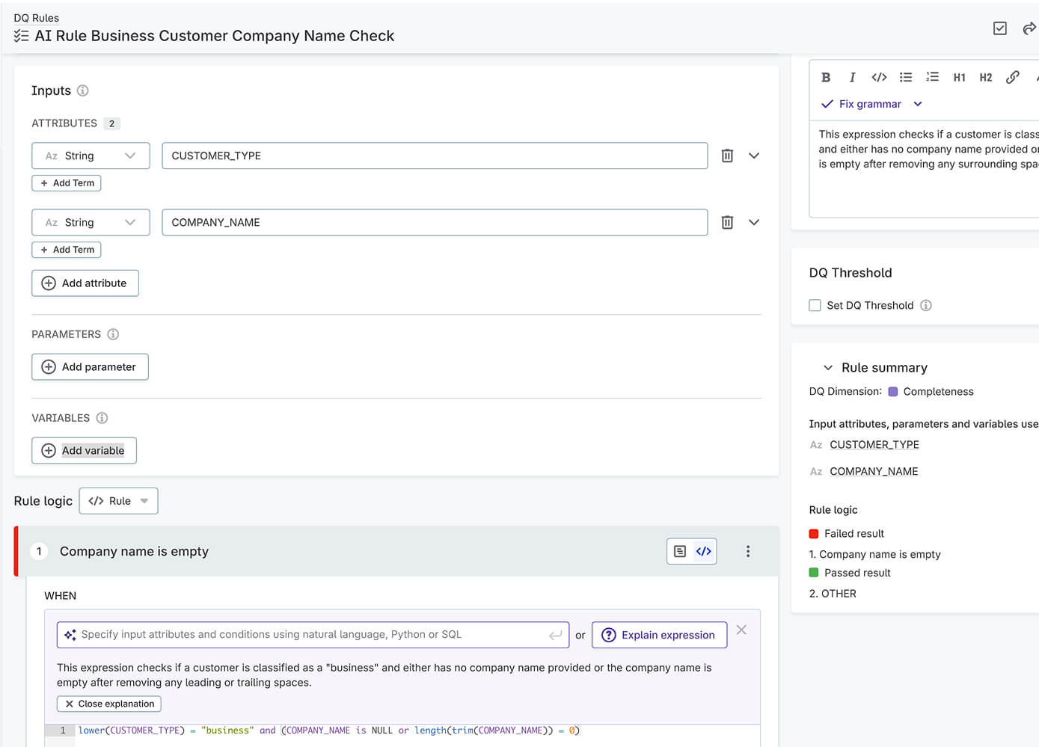The width and height of the screenshot is (1039, 747).
Task: Click the Add attribute button
Action: 85,283
